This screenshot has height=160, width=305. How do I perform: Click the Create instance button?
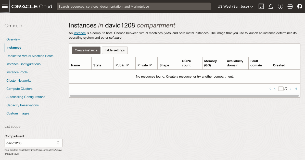(x=86, y=50)
